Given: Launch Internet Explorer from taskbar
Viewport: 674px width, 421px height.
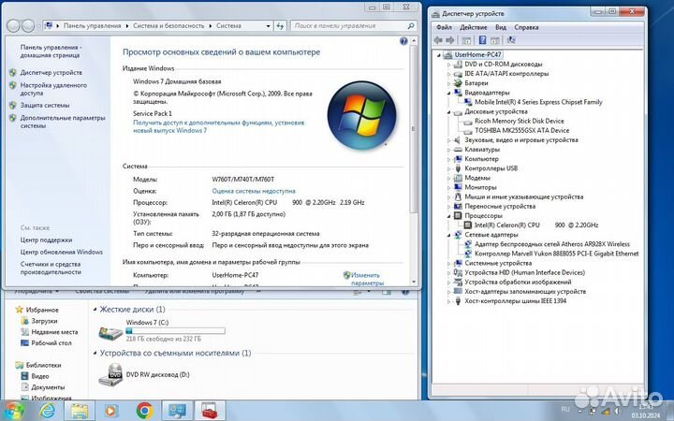Looking at the screenshot, I should 48,411.
